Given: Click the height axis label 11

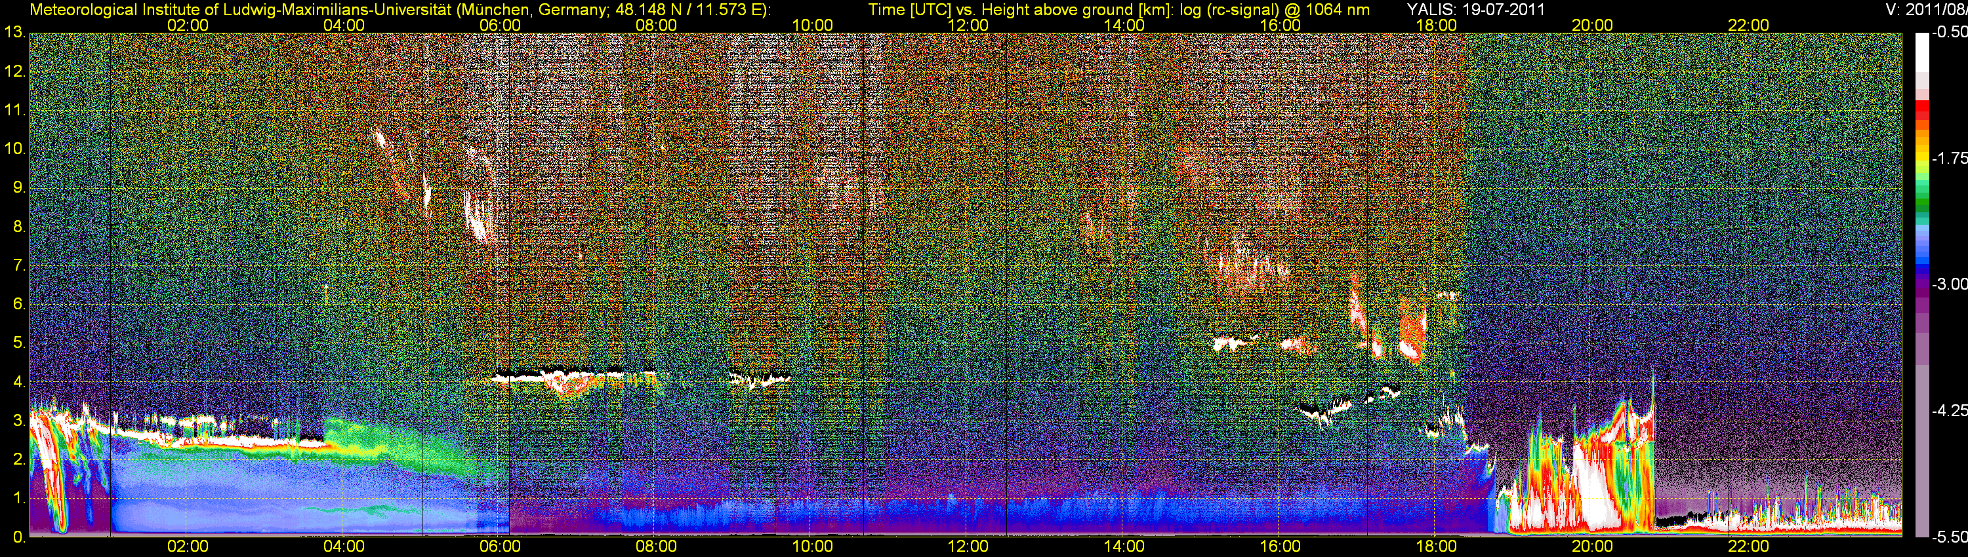Looking at the screenshot, I should pyautogui.click(x=14, y=111).
